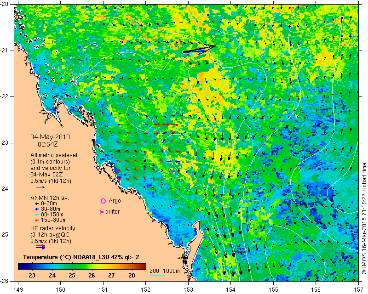The height and width of the screenshot is (294, 368).
Task: Click the longitude axis label 152
Action: (146, 289)
